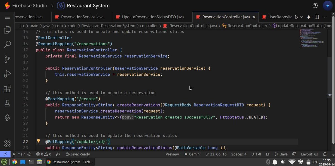Select the ReservationController.java tab

coord(226,17)
